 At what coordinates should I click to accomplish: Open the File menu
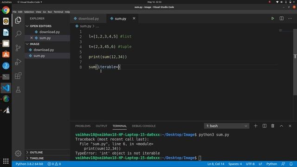pyautogui.click(x=14, y=12)
